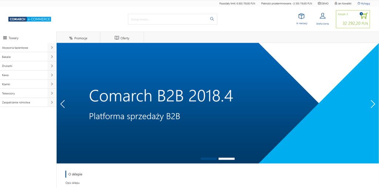The width and height of the screenshot is (379, 188).
Task: Click the 32 292,20 PLN cart total
Action: click(x=355, y=23)
